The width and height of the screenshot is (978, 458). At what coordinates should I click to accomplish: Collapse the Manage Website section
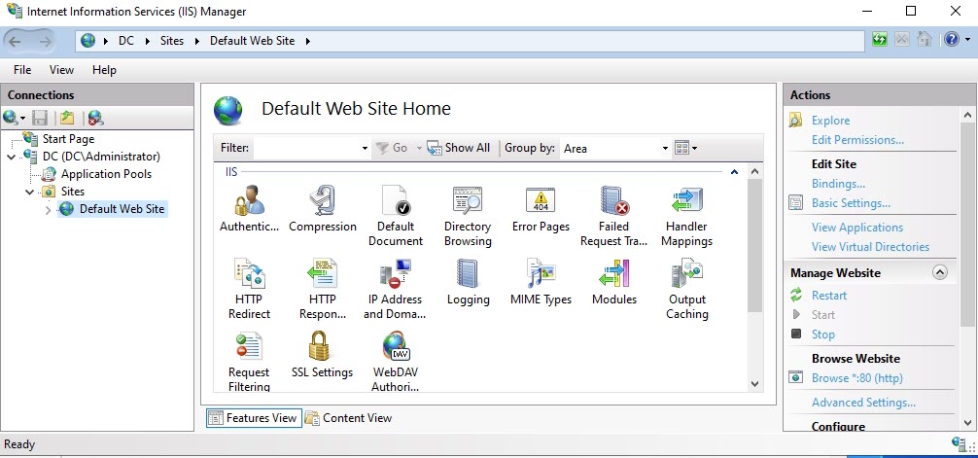click(x=939, y=273)
